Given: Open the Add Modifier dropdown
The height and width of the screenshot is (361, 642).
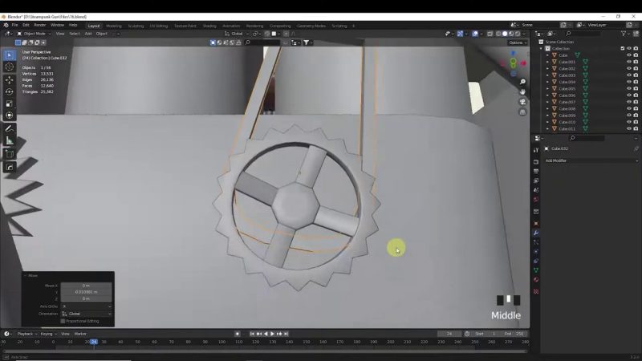Looking at the screenshot, I should [x=590, y=160].
